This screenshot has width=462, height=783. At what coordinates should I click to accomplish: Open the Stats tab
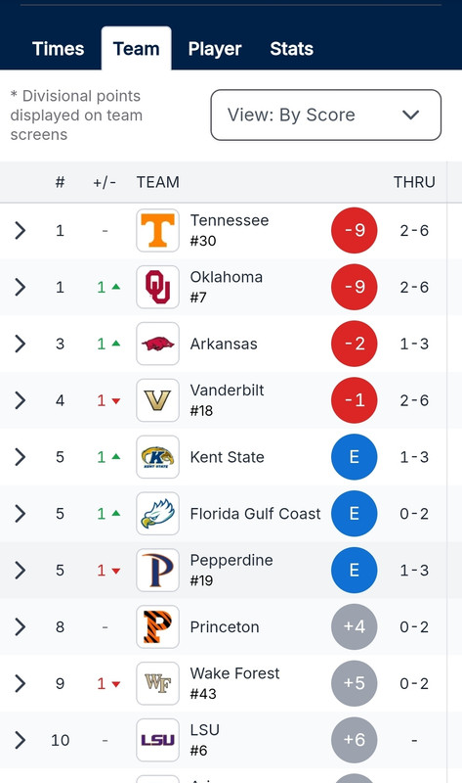(291, 49)
